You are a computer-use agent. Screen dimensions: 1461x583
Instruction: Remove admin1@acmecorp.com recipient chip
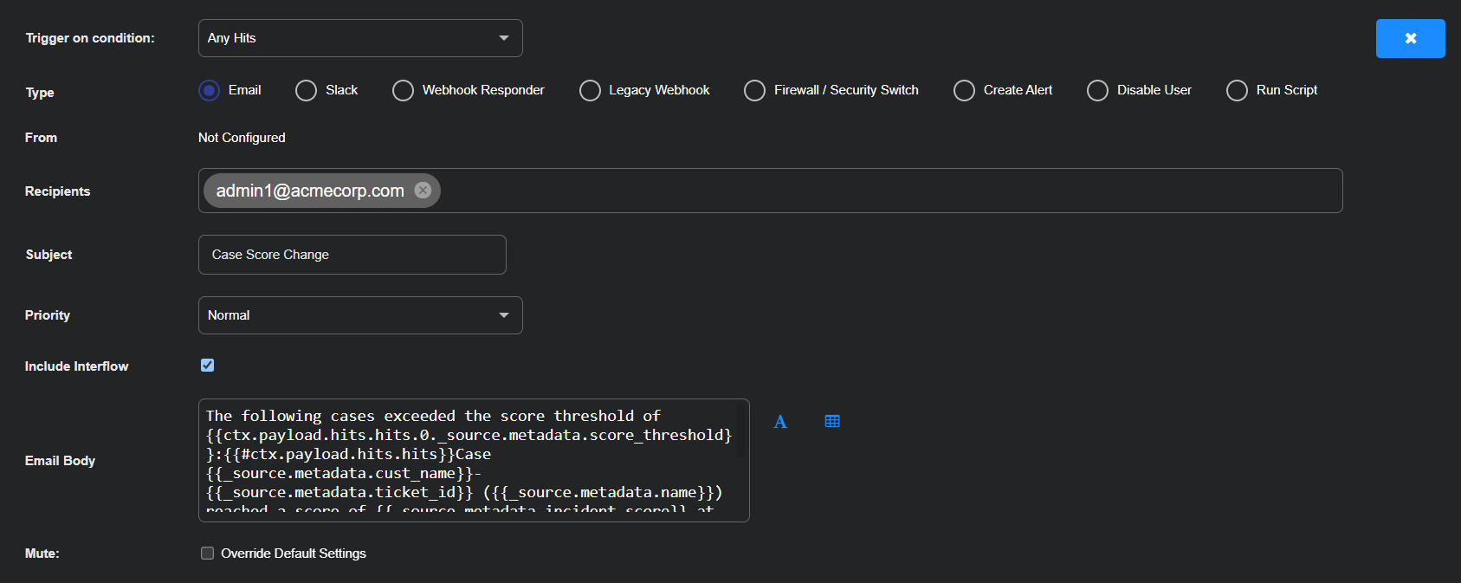423,191
